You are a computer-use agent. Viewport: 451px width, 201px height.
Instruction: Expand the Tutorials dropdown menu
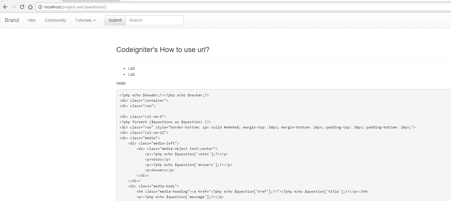tap(85, 20)
